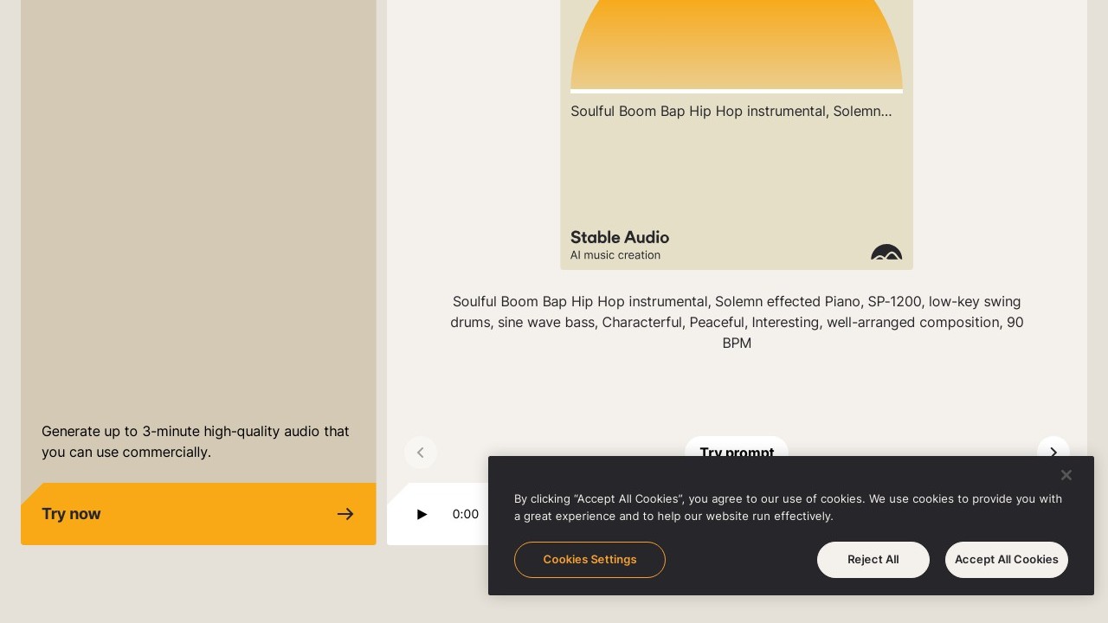This screenshot has width=1108, height=623.
Task: Click the 'Generate up to 3-minute' description text
Action: click(196, 441)
